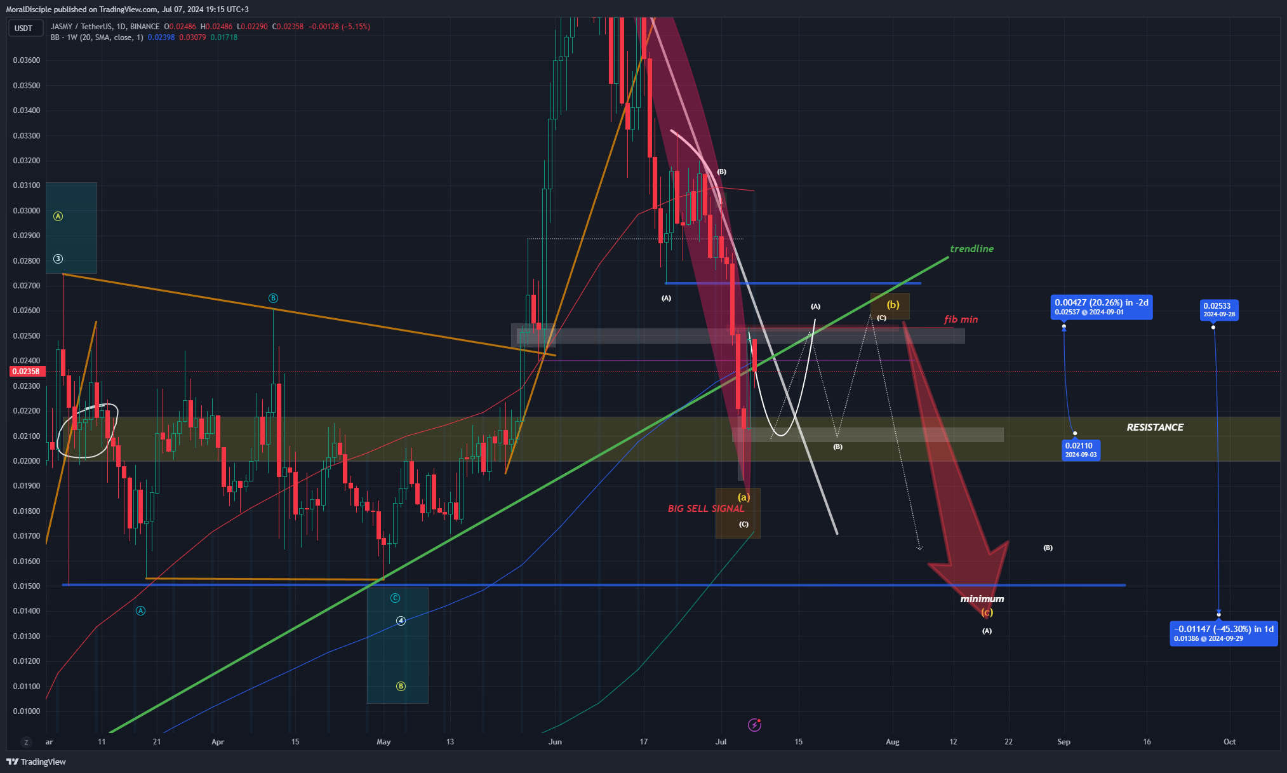Select the cyan circled C wave label

[395, 598]
